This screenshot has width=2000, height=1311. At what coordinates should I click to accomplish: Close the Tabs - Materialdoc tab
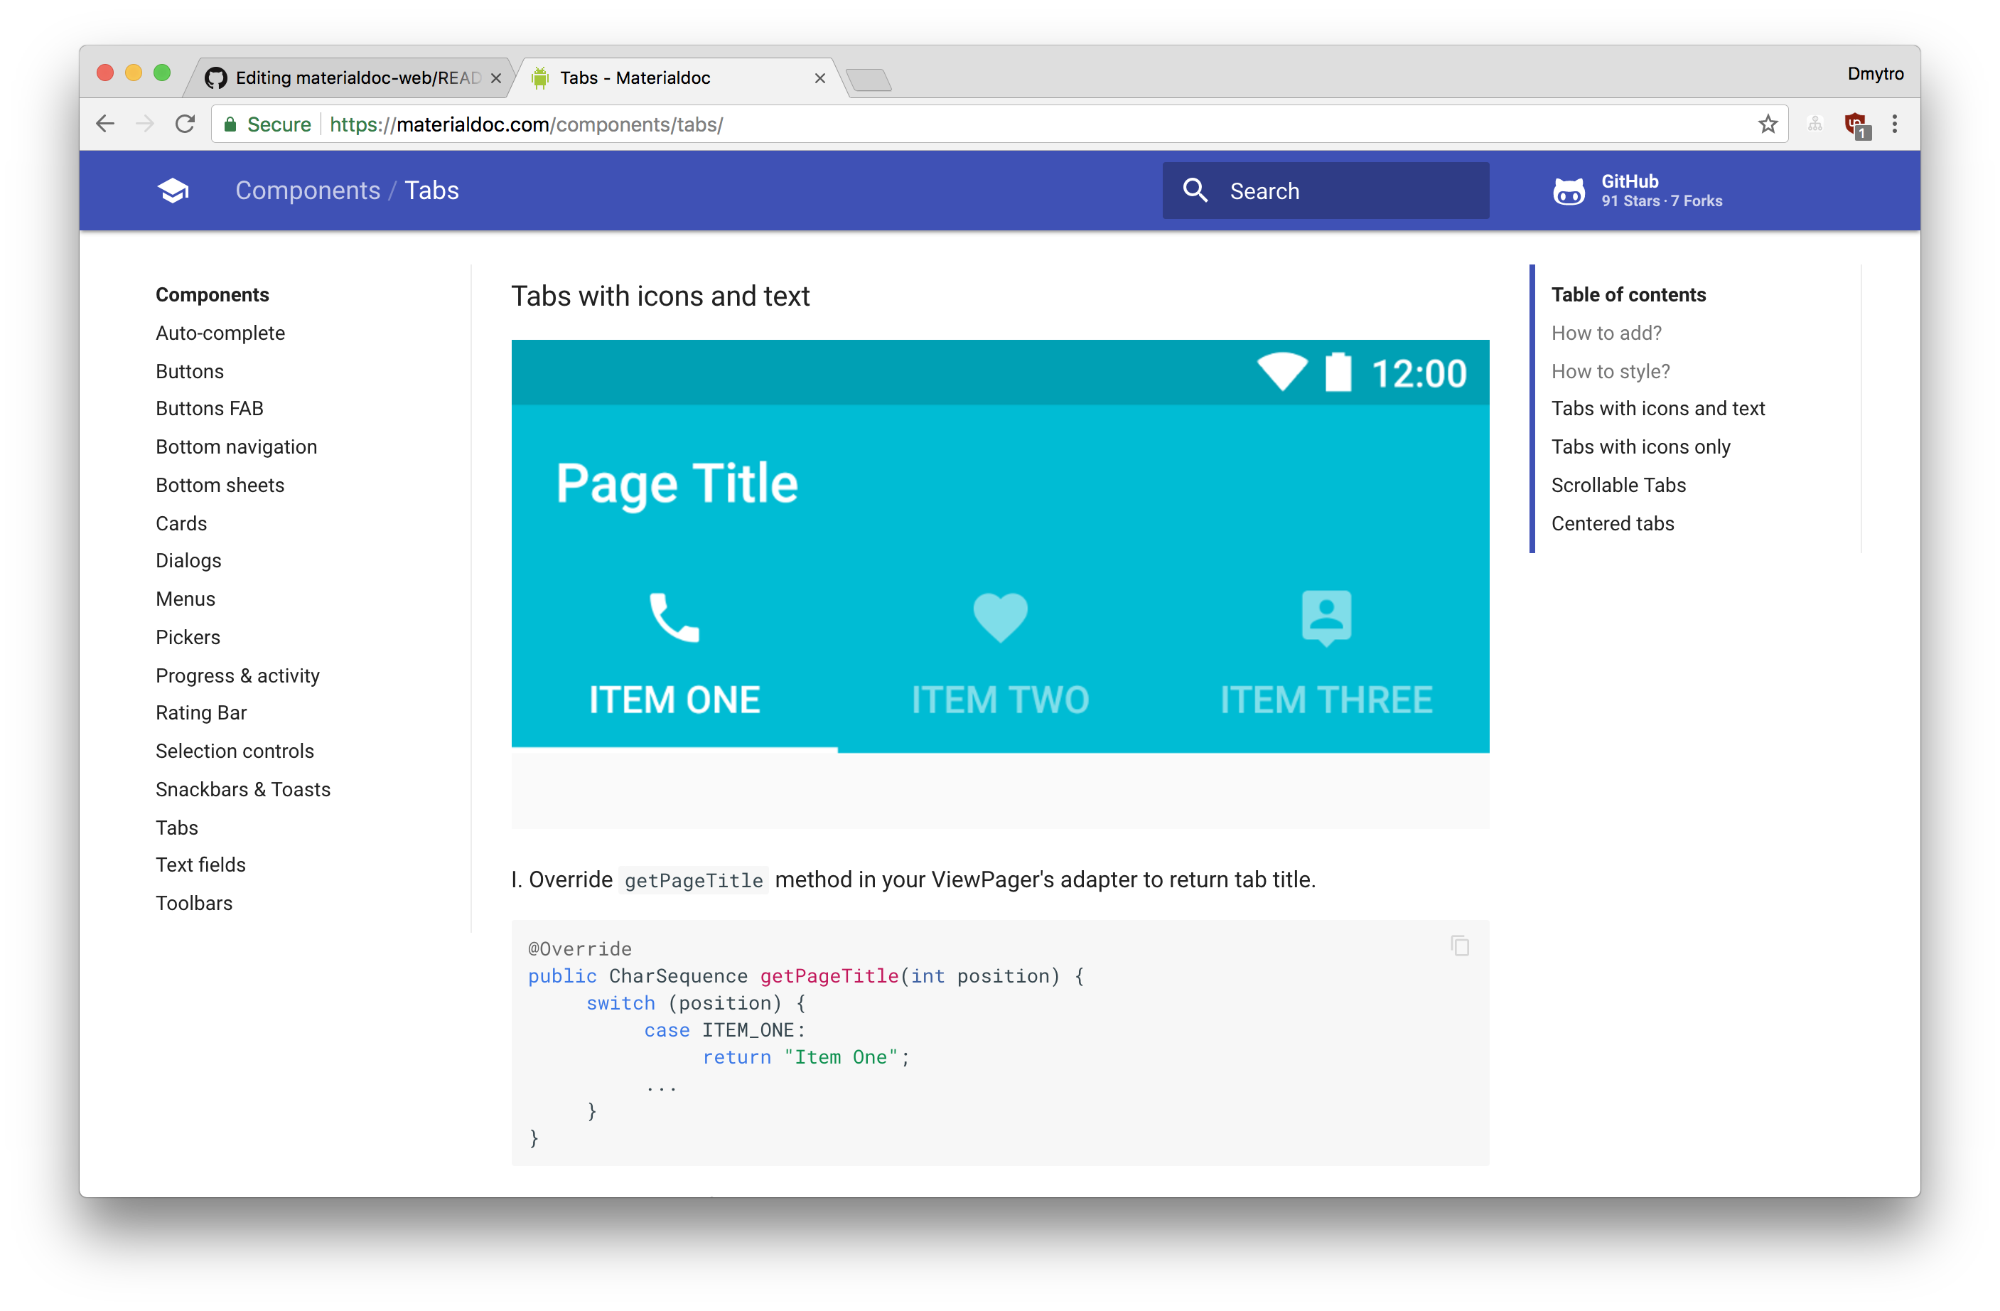820,78
